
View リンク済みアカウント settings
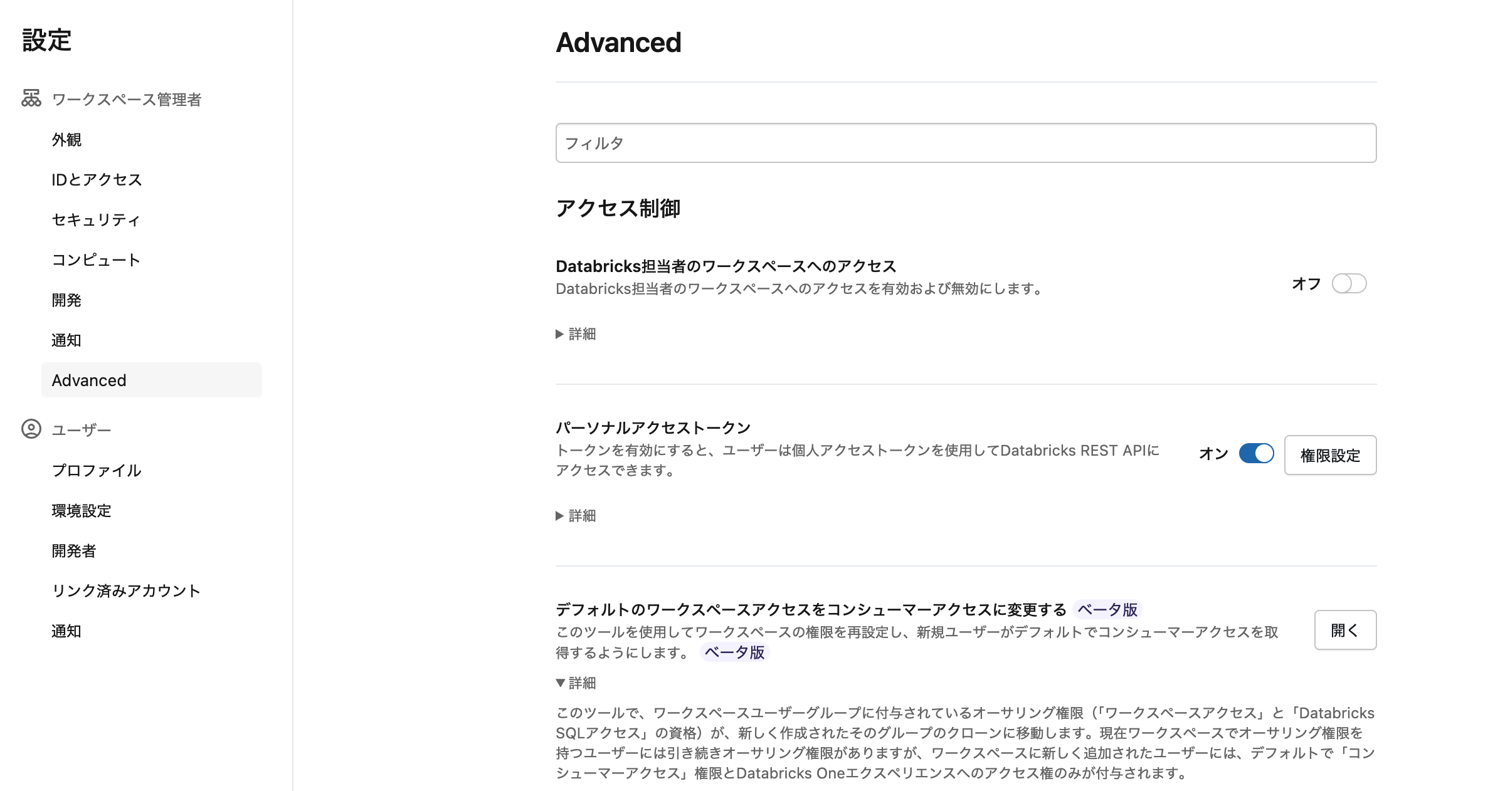coord(125,590)
